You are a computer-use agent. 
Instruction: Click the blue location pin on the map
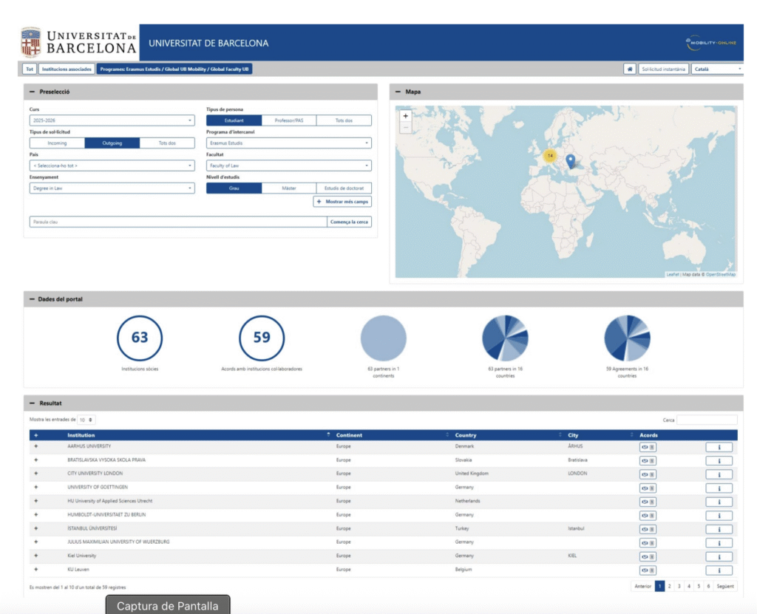click(570, 160)
